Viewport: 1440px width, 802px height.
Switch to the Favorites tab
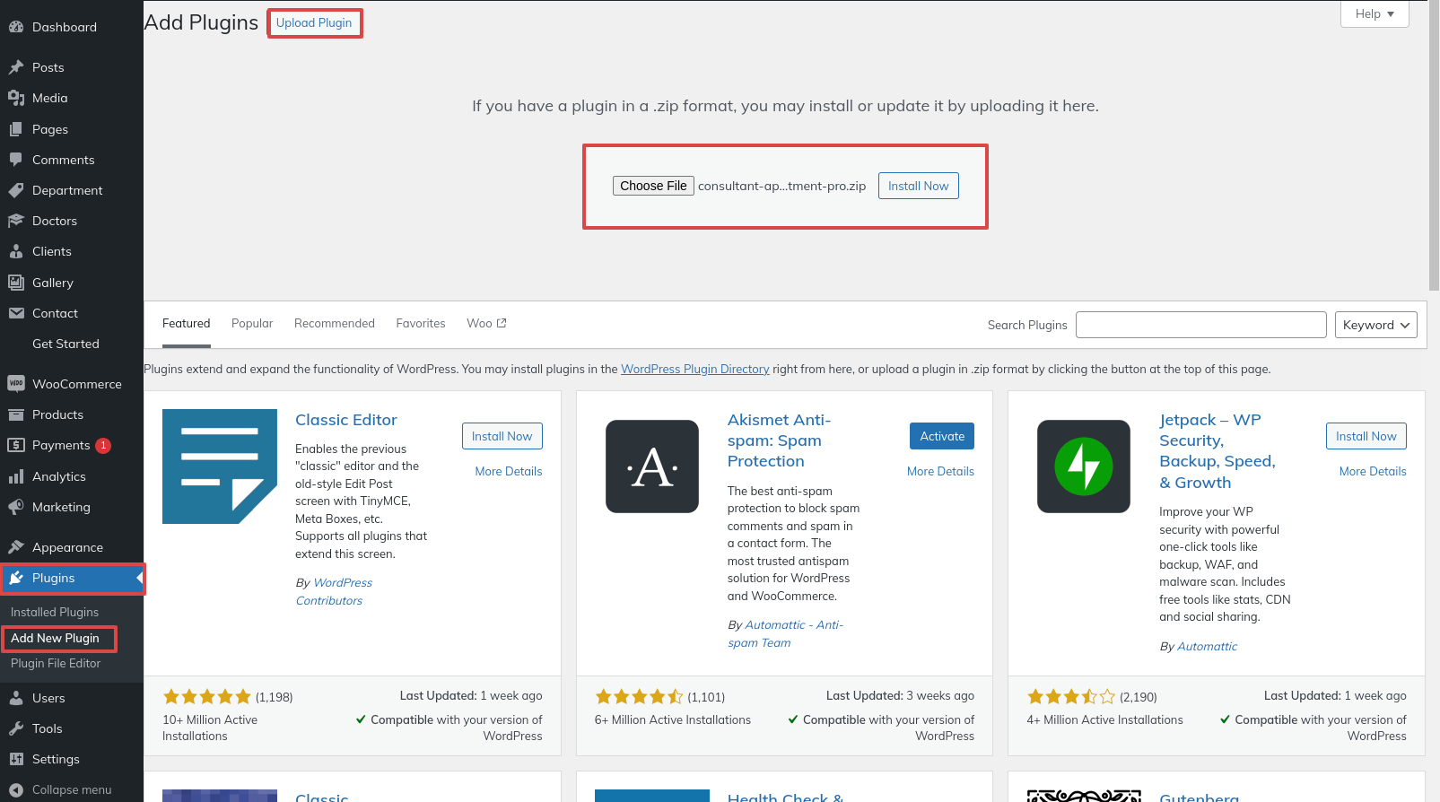421,324
